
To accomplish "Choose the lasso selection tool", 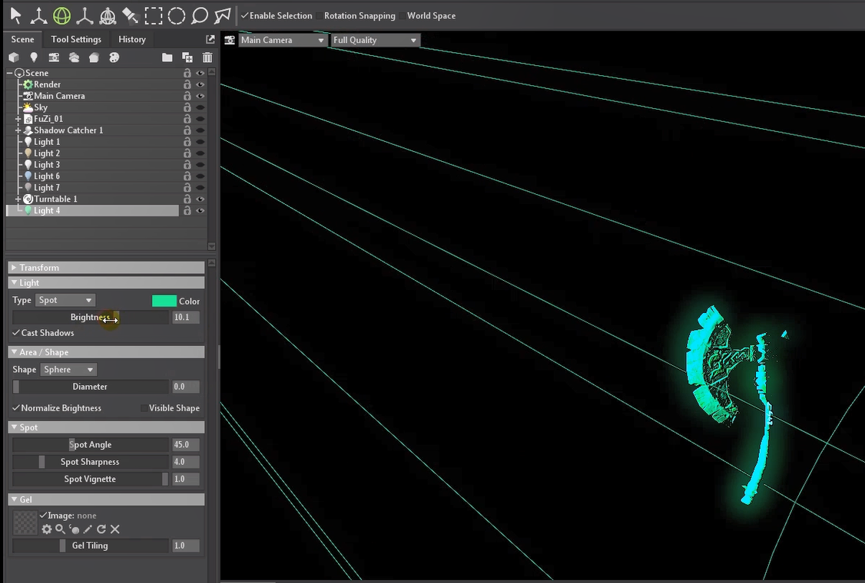I will pos(200,15).
